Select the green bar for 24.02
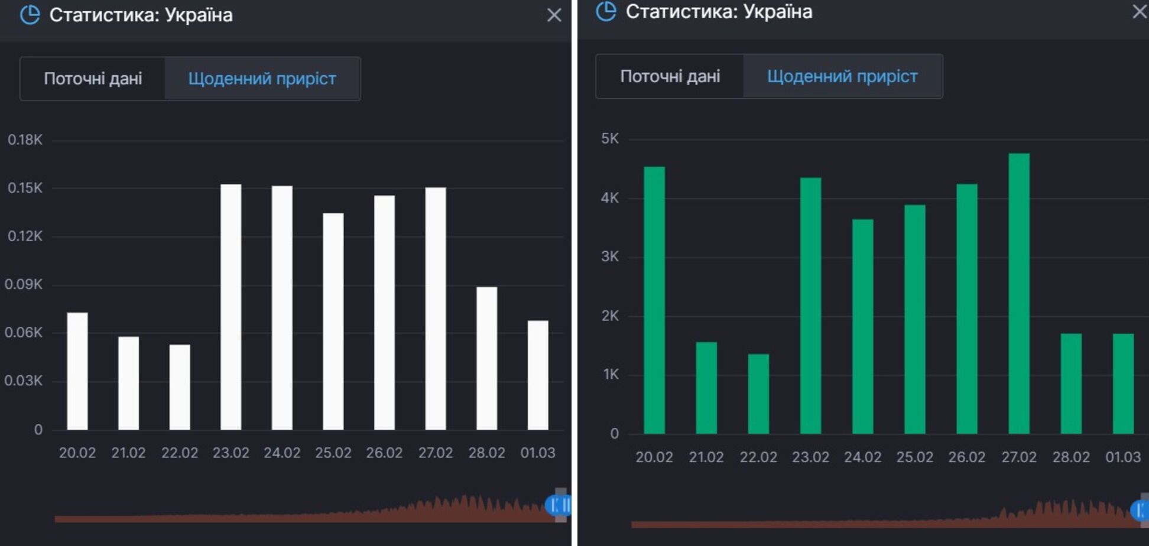This screenshot has height=546, width=1149. pyautogui.click(x=862, y=326)
